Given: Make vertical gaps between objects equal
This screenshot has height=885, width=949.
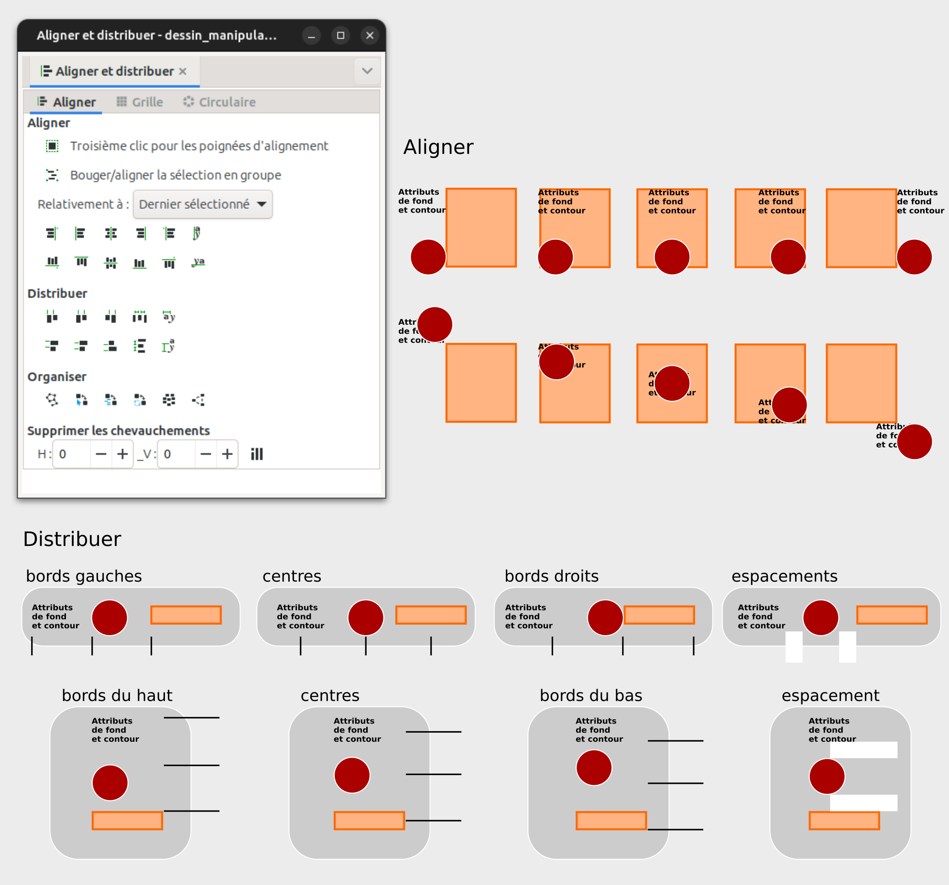Looking at the screenshot, I should tap(140, 346).
